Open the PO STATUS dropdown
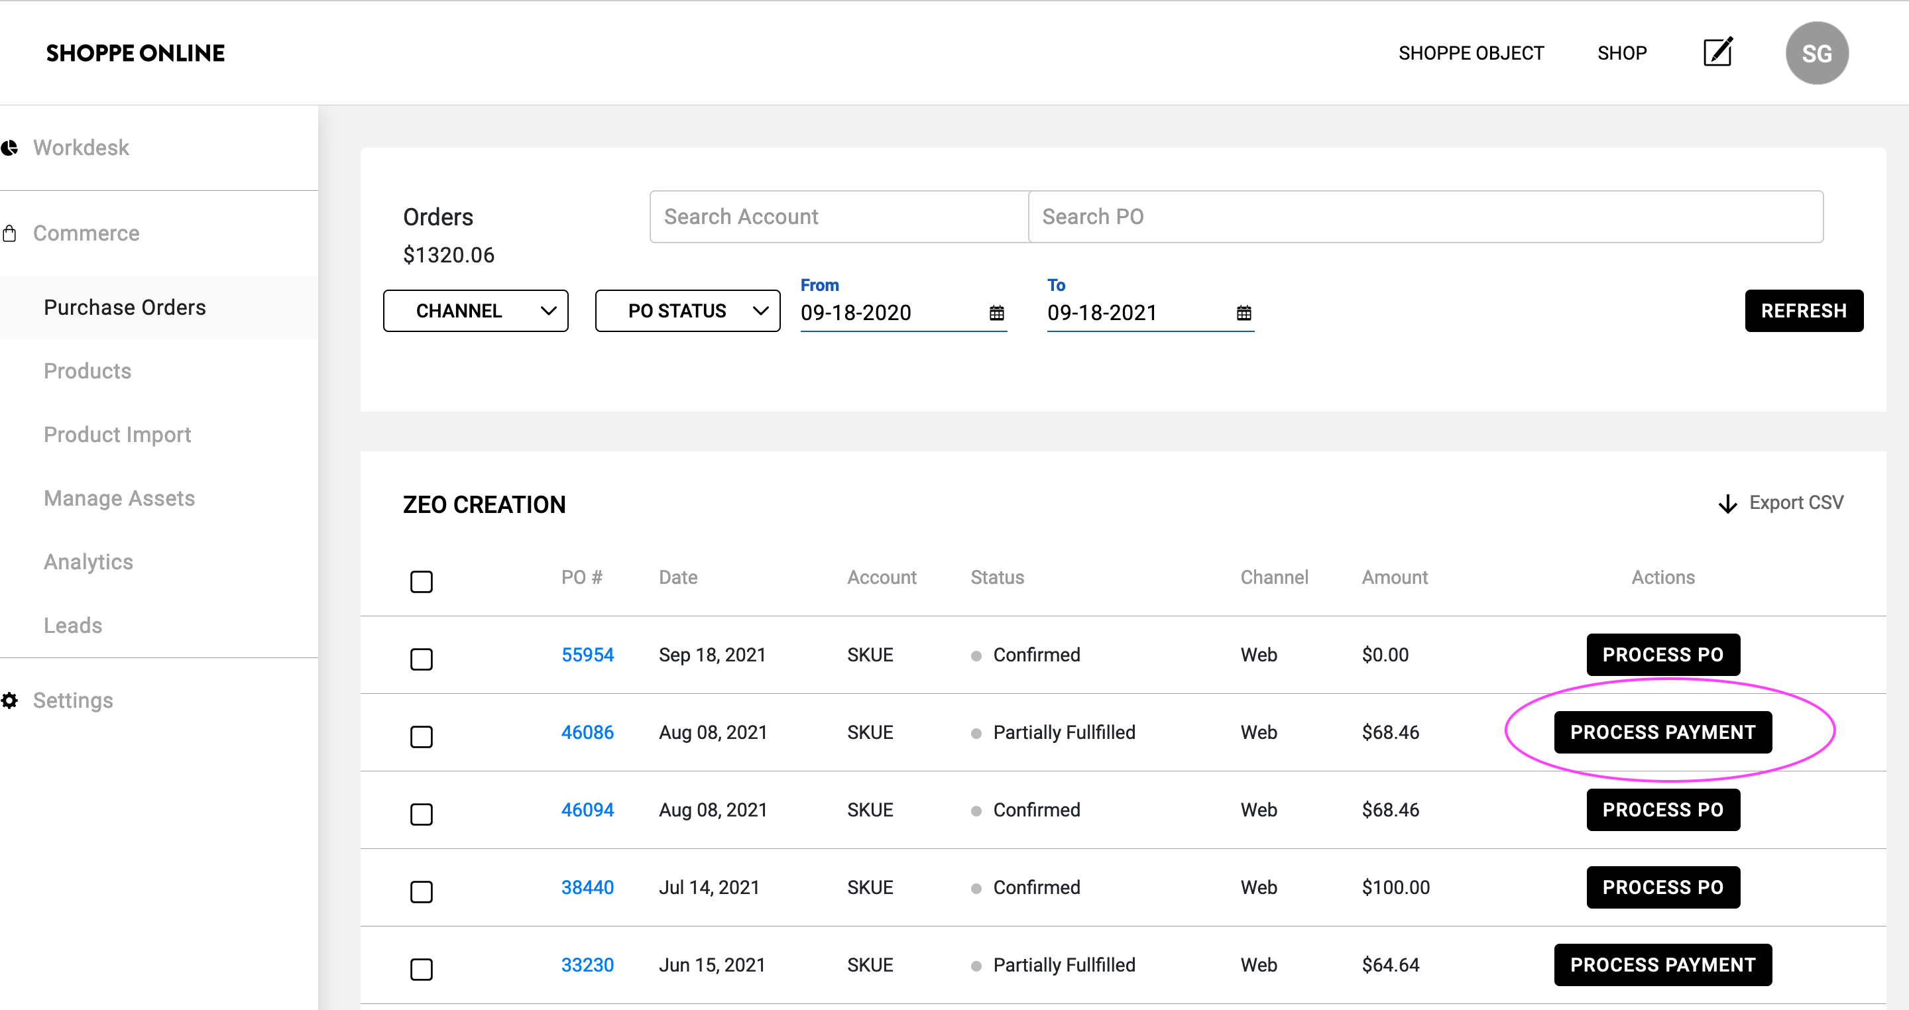Viewport: 1909px width, 1010px height. pyautogui.click(x=688, y=311)
